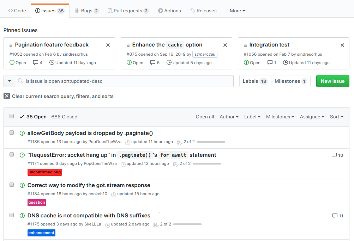Viewport: 354px width, 241px height.
Task: Select the checkbox for issue #1186
Action: point(12,132)
